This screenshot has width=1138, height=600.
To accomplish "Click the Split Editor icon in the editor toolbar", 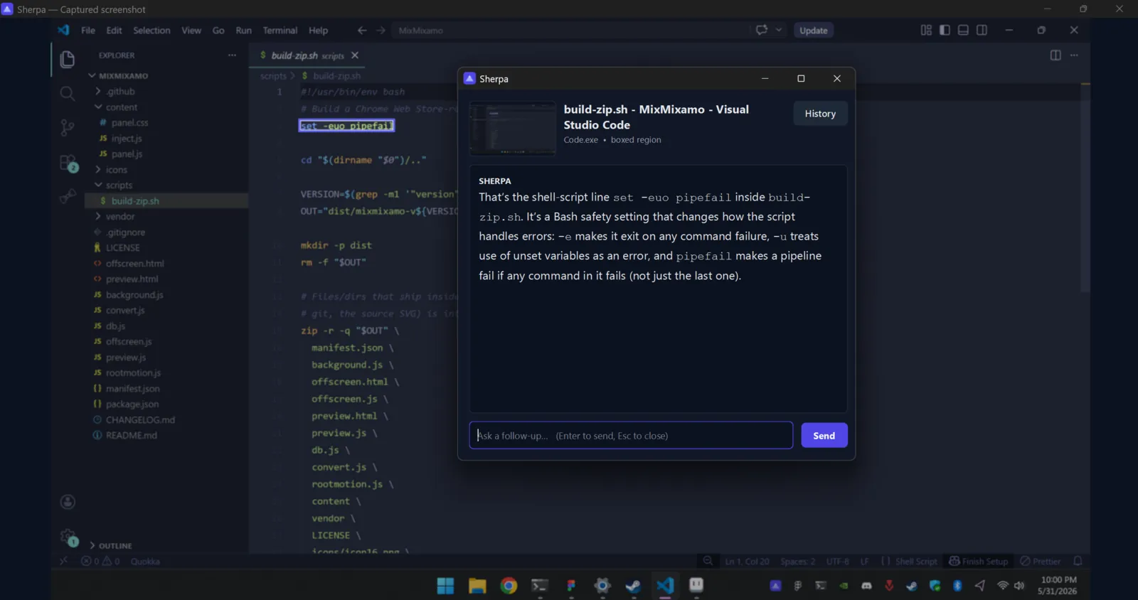I will [x=1055, y=55].
